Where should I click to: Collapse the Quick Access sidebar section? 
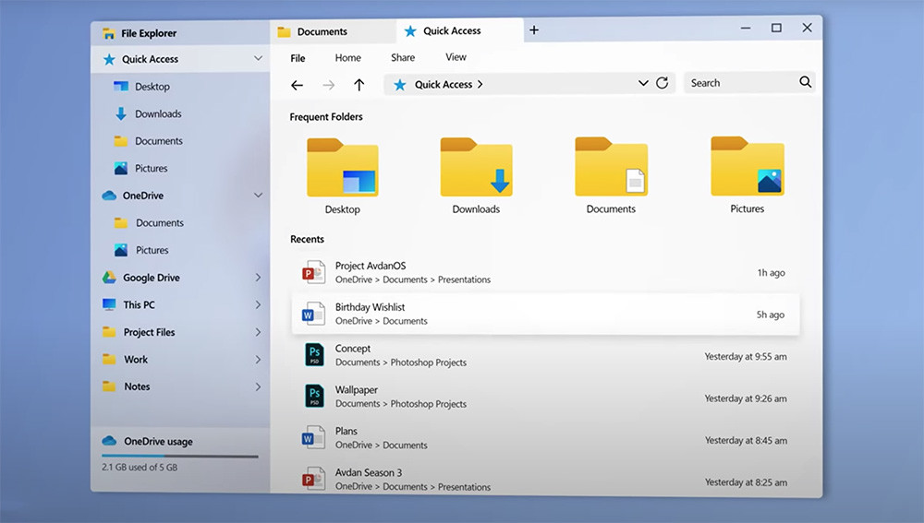pyautogui.click(x=258, y=59)
